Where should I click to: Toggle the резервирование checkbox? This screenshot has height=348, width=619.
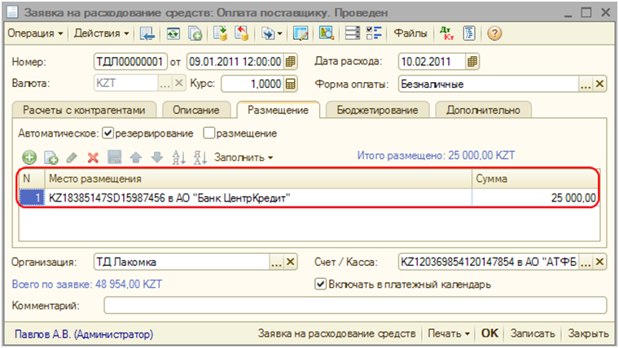coord(108,133)
